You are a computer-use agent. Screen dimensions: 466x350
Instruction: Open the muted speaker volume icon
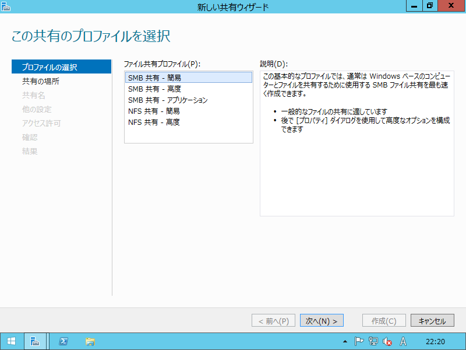(x=387, y=341)
